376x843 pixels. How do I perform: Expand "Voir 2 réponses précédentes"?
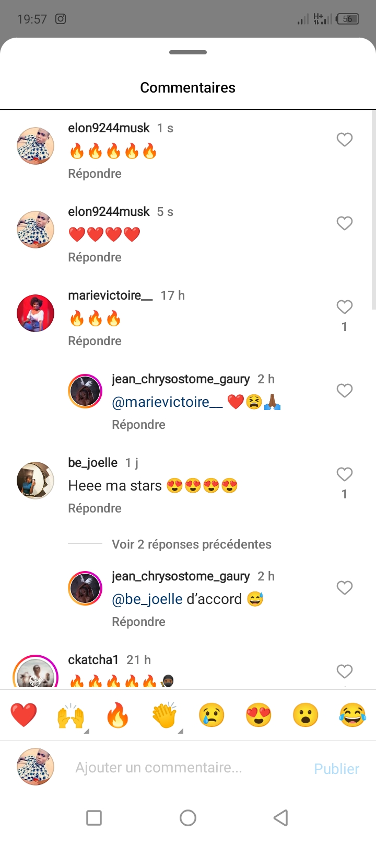pos(191,544)
